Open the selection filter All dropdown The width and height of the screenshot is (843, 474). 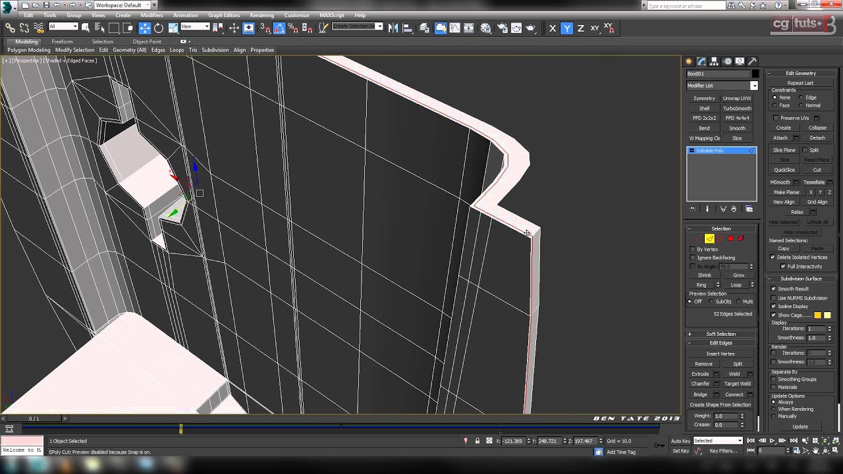pos(63,26)
